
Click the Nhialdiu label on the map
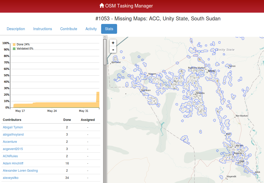200,93
